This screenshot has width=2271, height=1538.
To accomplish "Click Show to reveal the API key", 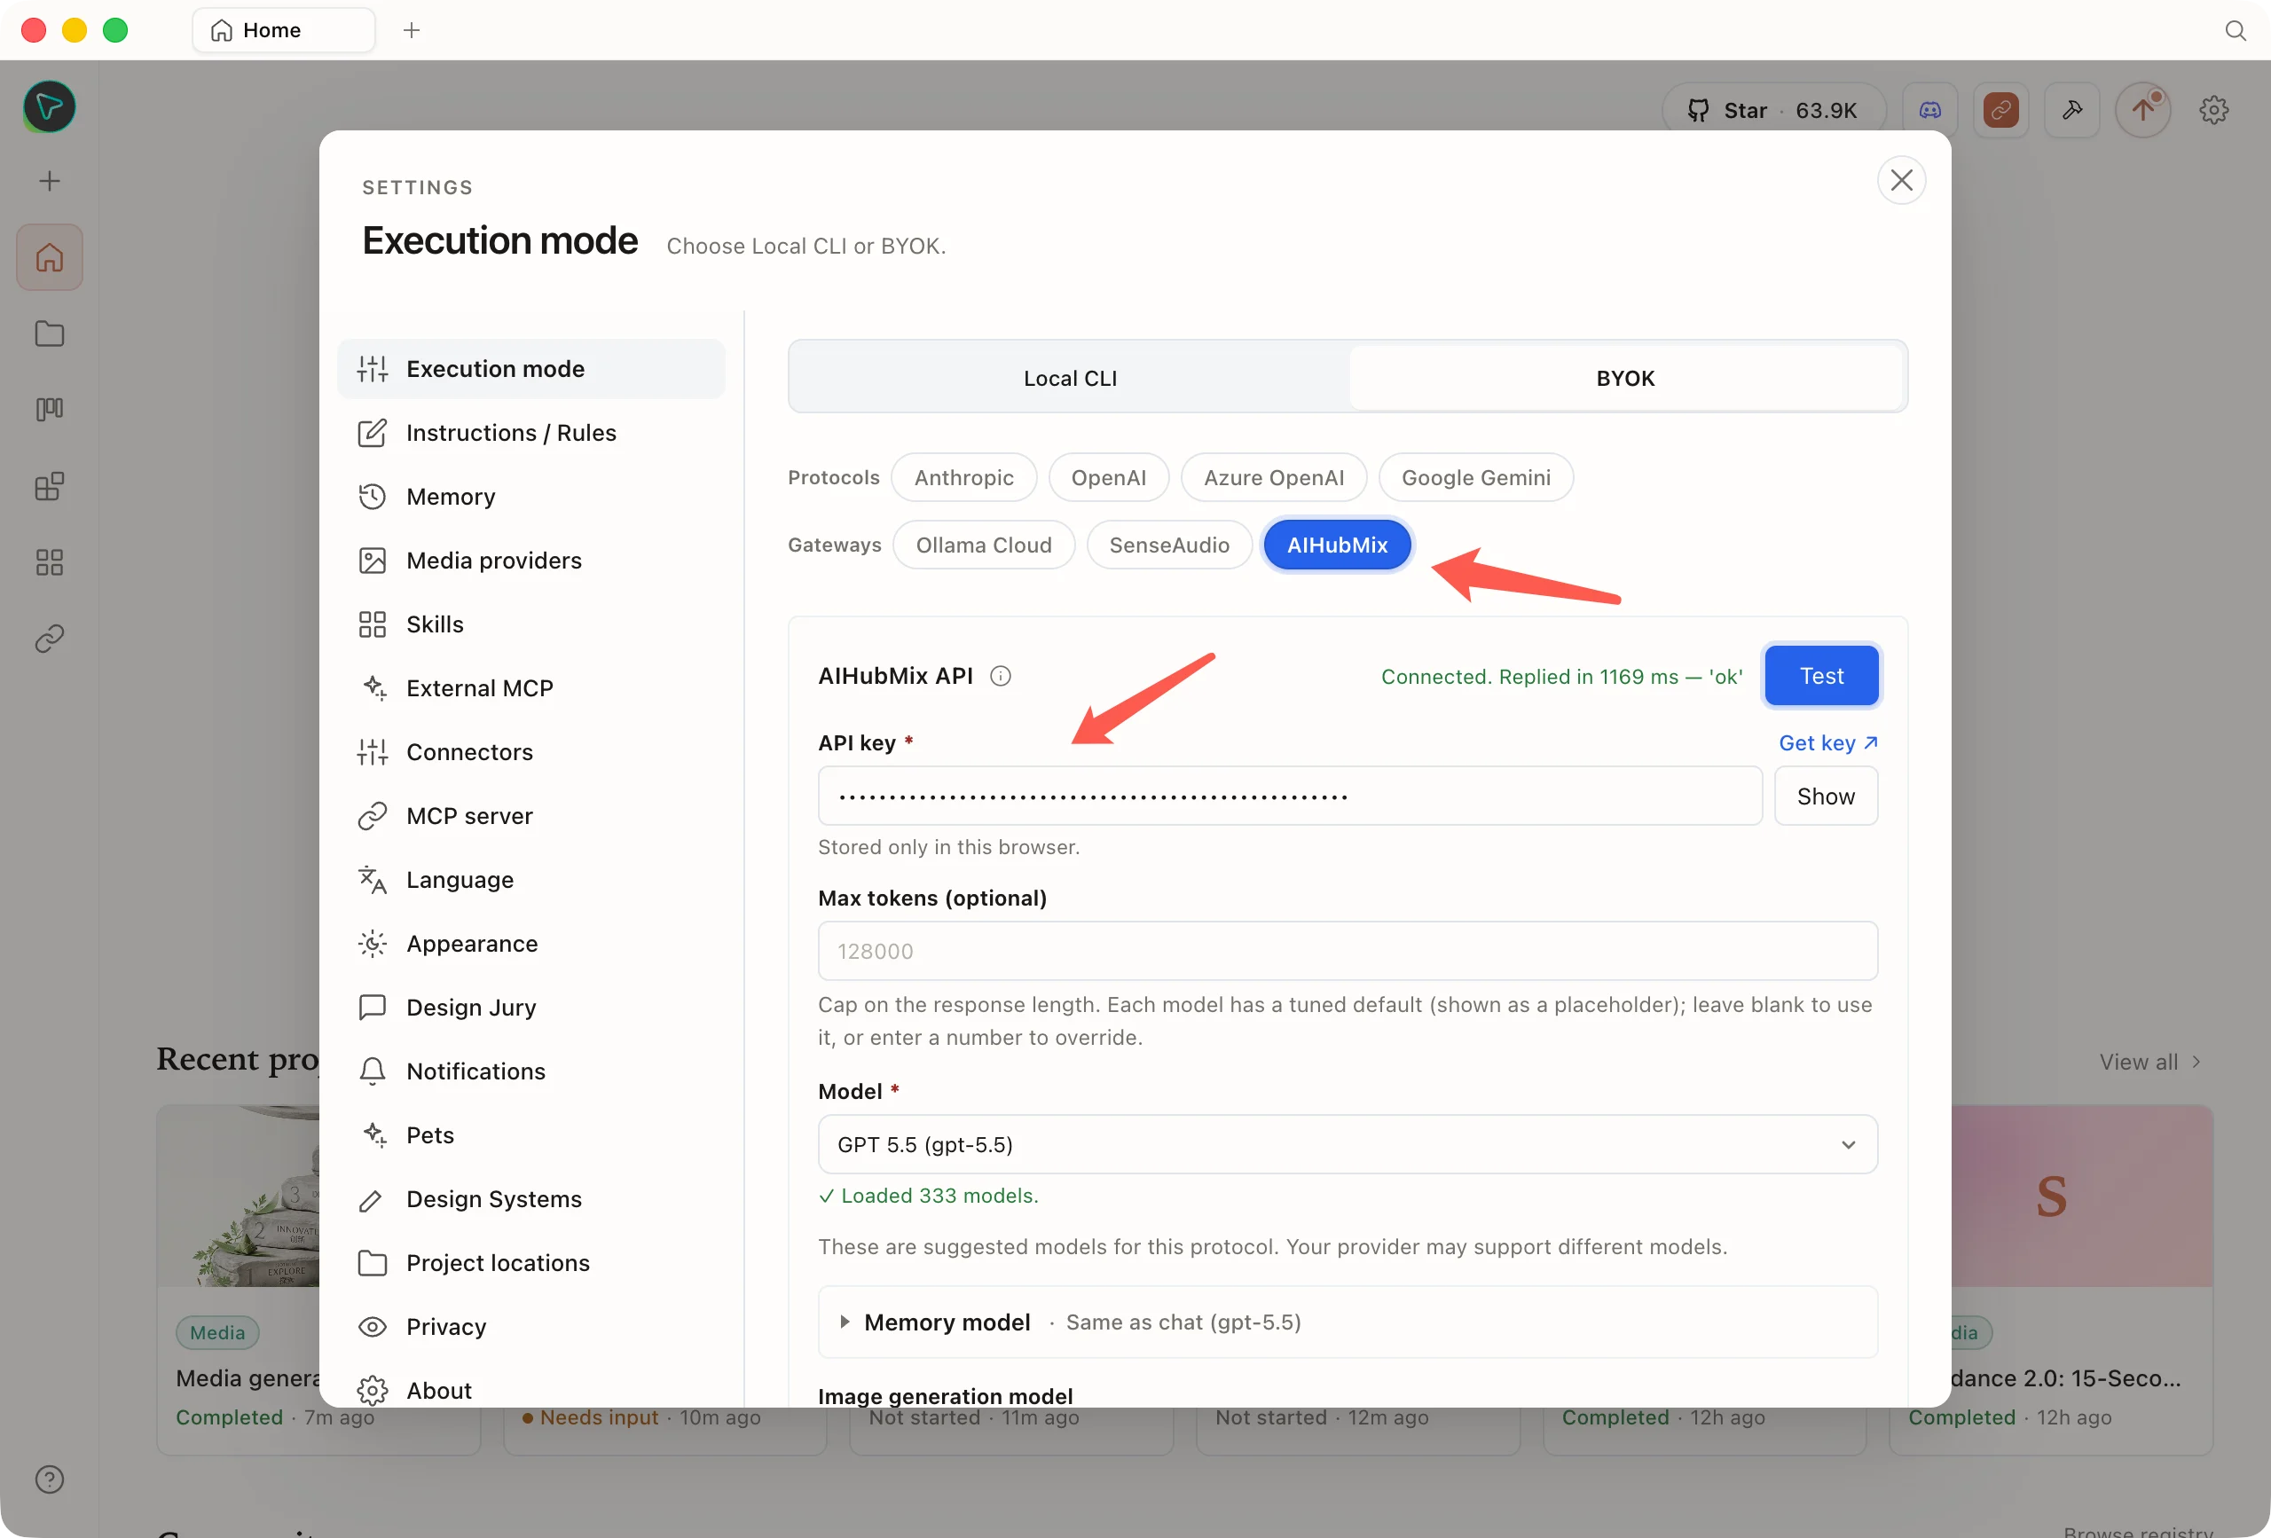I will 1826,796.
